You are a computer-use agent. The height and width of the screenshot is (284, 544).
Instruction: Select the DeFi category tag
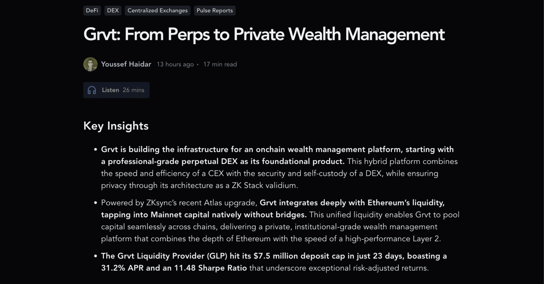pos(92,10)
